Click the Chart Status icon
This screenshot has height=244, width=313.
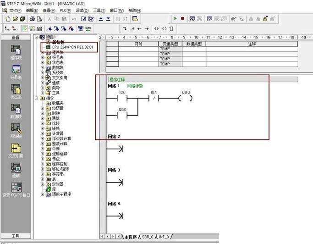click(x=209, y=19)
